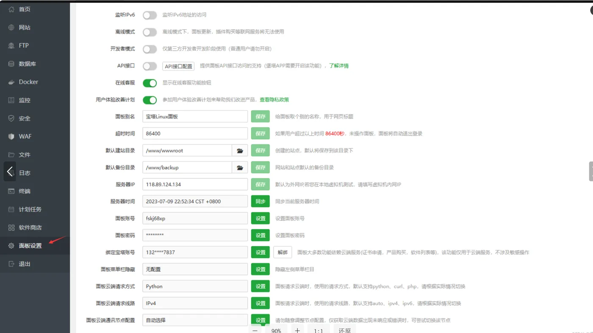Click the 面板菜单栏隐藏 field
The height and width of the screenshot is (333, 593).
pyautogui.click(x=195, y=269)
